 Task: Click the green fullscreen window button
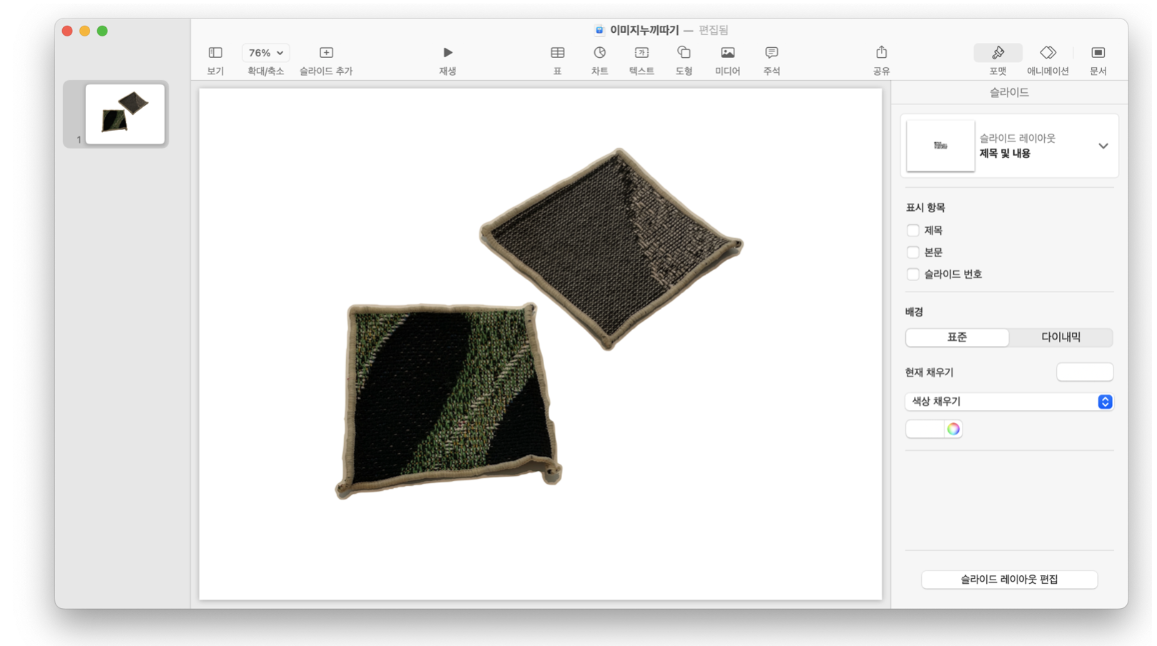(x=102, y=31)
